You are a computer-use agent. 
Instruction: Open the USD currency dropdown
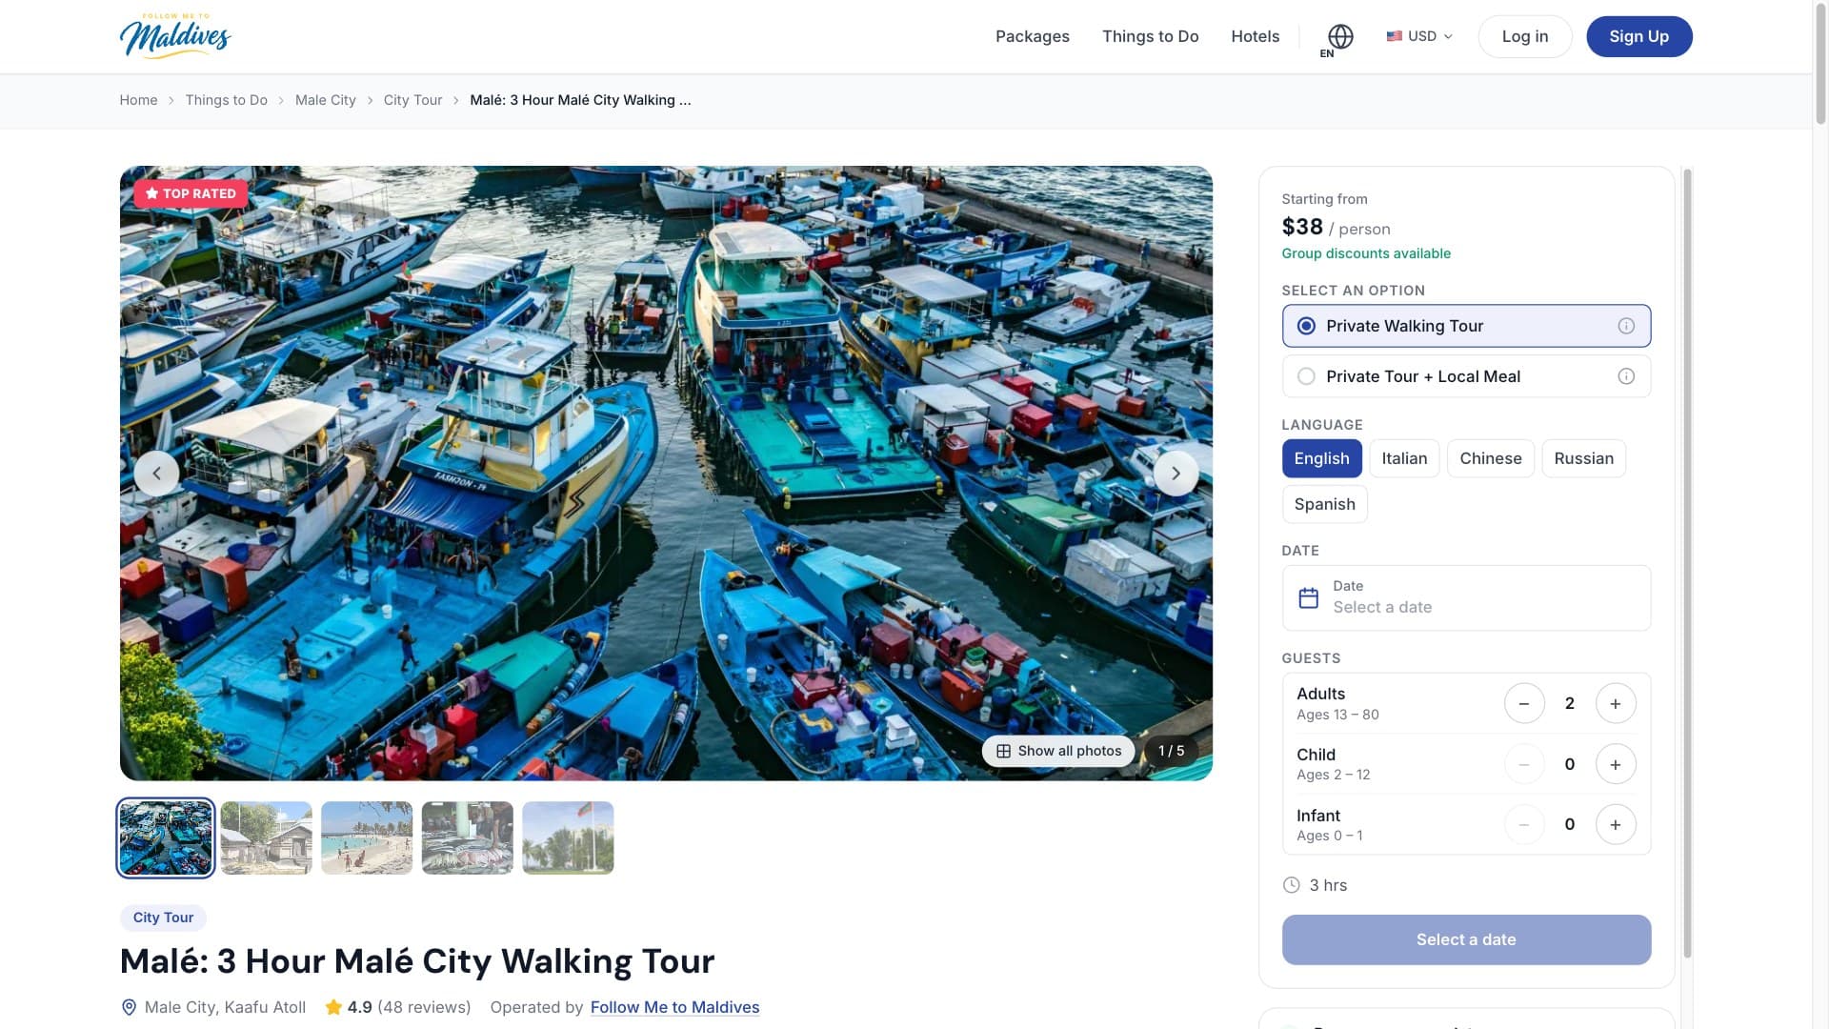(1419, 36)
